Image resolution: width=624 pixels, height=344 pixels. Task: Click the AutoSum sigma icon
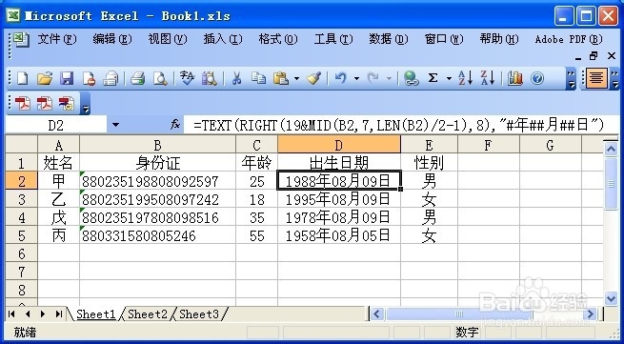click(x=433, y=78)
